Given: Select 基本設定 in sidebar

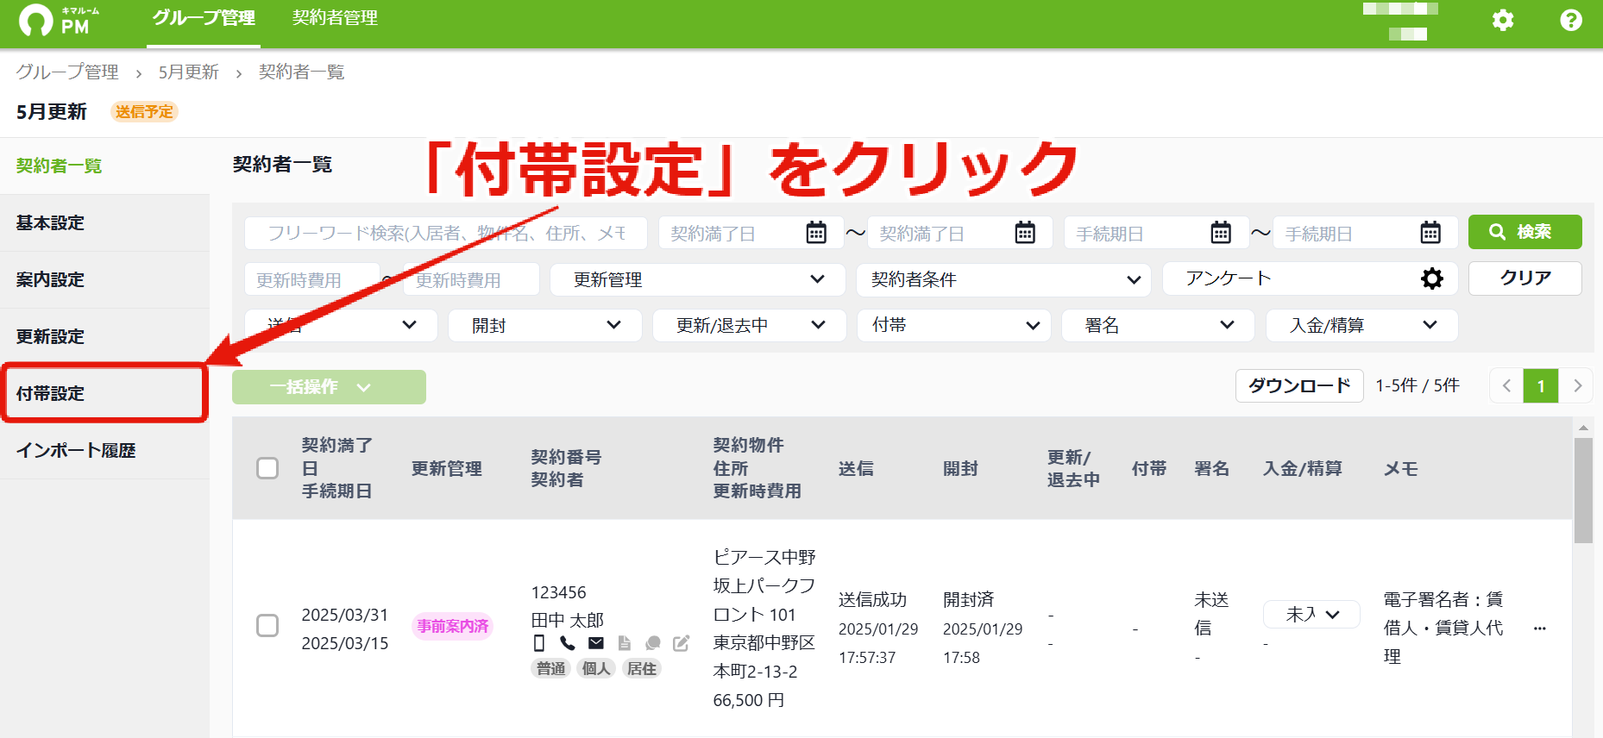Looking at the screenshot, I should click(x=104, y=222).
